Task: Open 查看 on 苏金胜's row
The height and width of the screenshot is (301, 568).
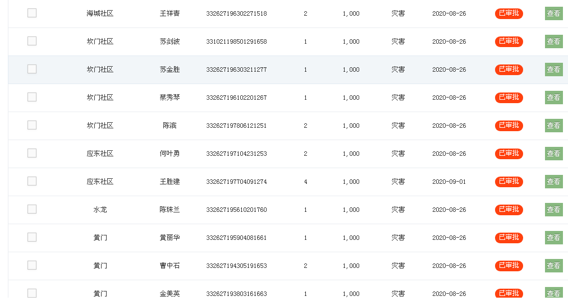Action: point(553,70)
